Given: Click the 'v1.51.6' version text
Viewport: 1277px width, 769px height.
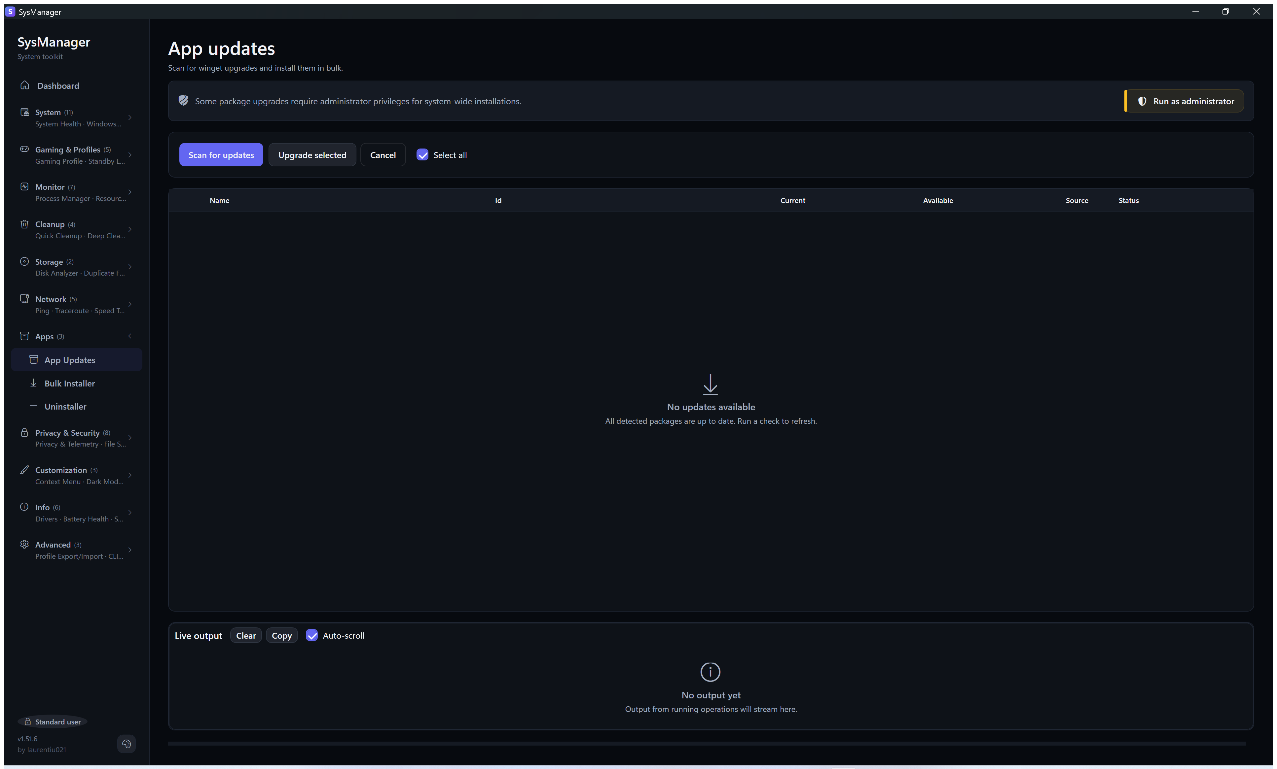Looking at the screenshot, I should pyautogui.click(x=27, y=738).
